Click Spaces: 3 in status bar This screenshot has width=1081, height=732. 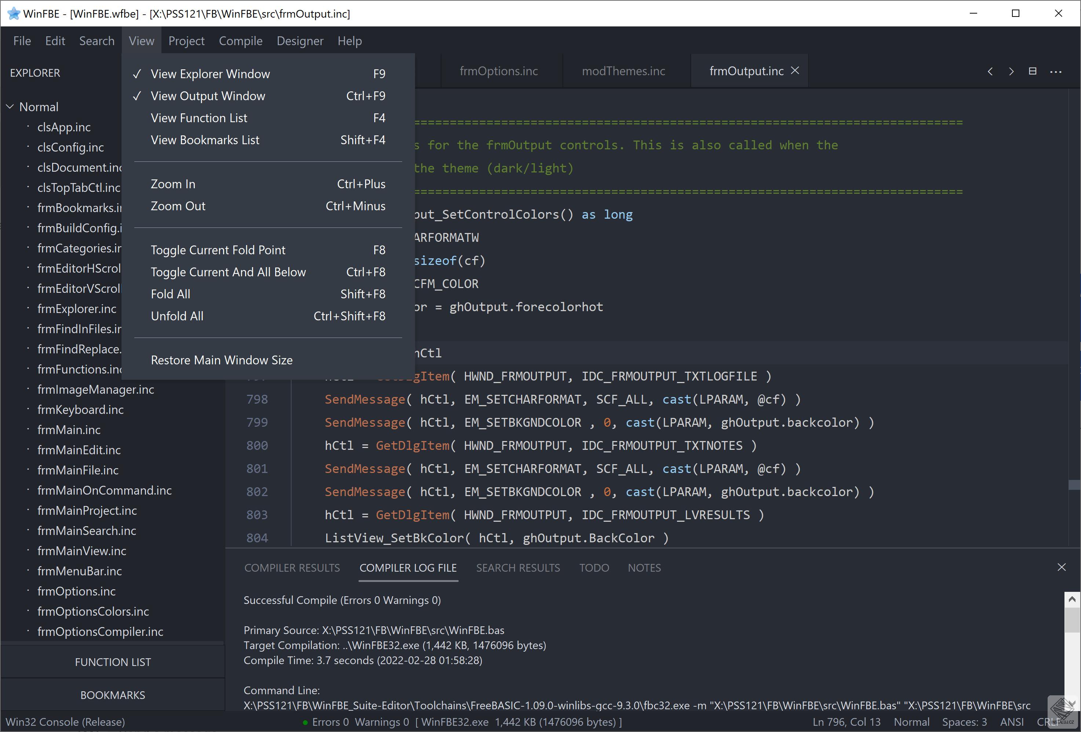click(x=964, y=722)
